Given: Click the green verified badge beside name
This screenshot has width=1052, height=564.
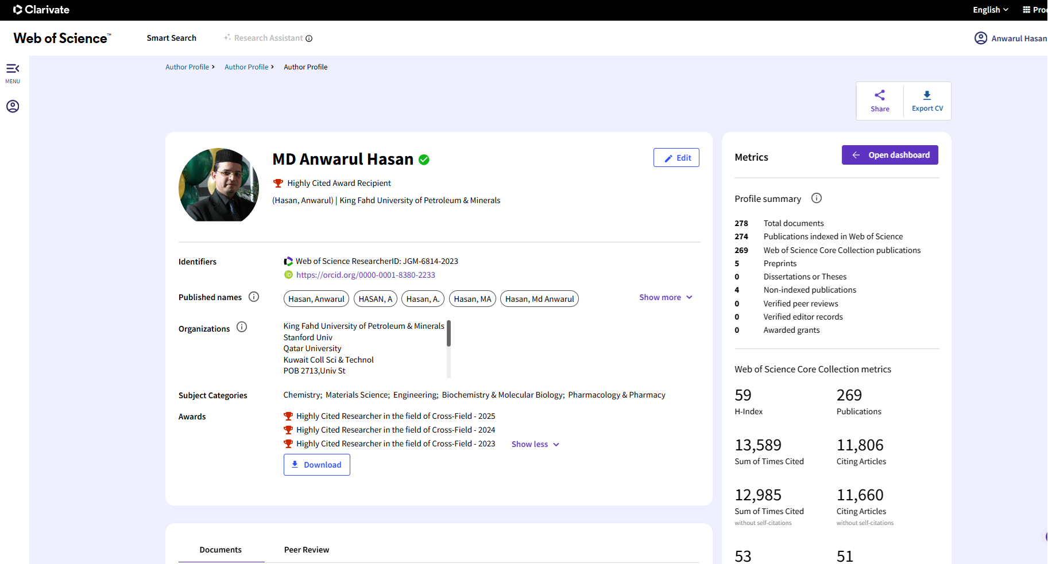Looking at the screenshot, I should (424, 160).
